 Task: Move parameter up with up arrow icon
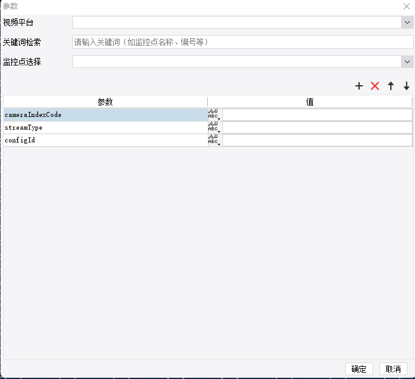tap(391, 86)
